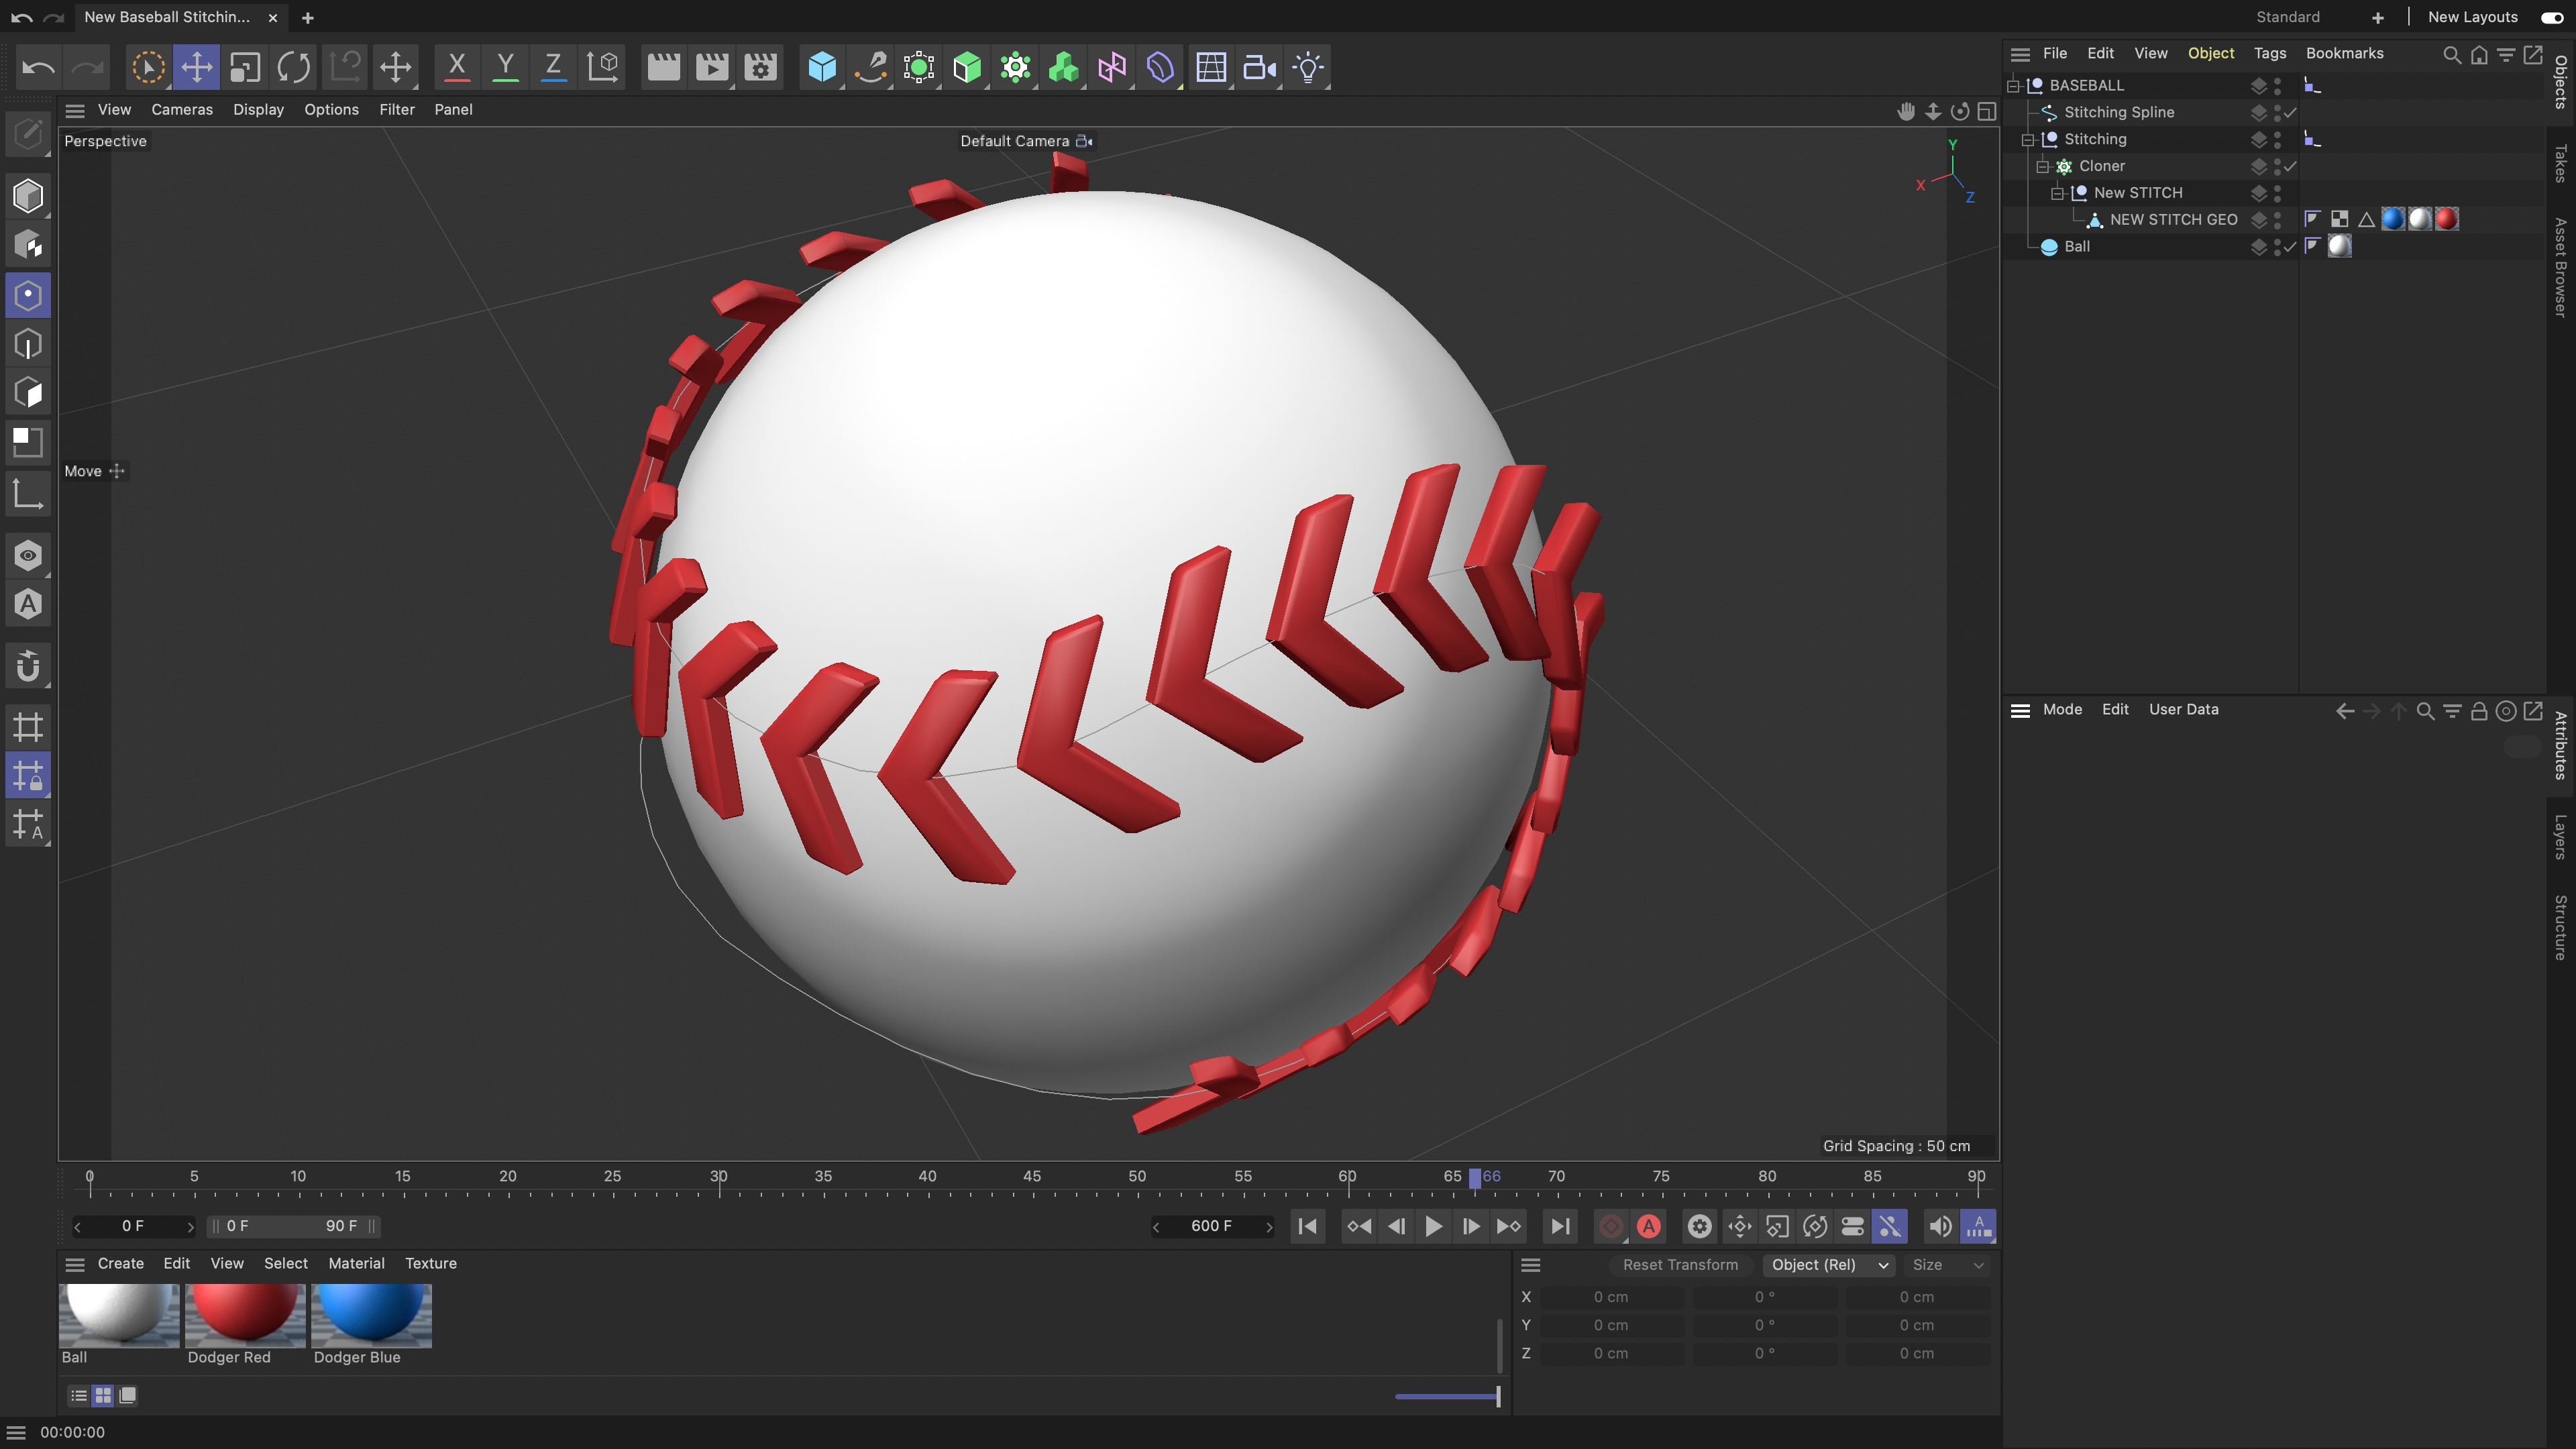Viewport: 2576px width, 1449px height.
Task: Open the Tags menu in Object Manager
Action: [2269, 54]
